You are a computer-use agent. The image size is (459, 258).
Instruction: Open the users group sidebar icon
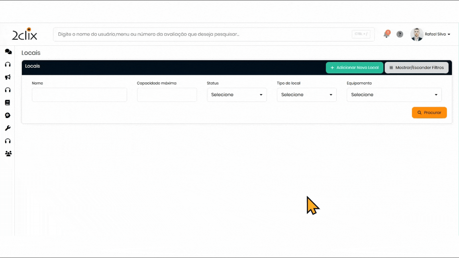(x=8, y=154)
